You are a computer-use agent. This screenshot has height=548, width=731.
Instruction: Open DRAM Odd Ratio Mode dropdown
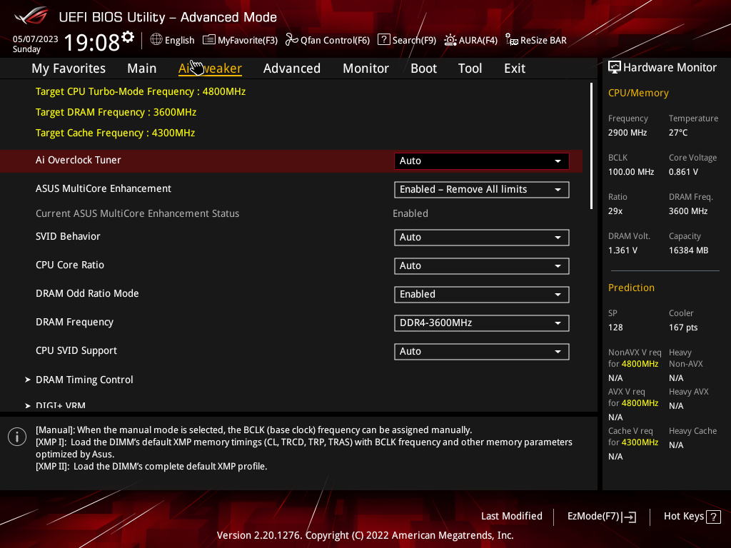pyautogui.click(x=482, y=295)
